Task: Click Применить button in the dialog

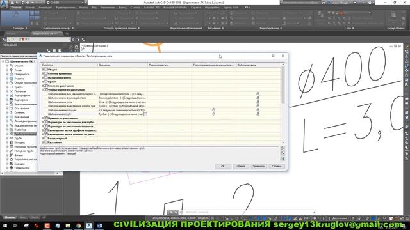Action: [259, 166]
